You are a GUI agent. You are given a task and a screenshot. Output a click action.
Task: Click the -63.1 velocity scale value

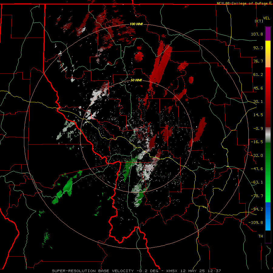click(257, 182)
